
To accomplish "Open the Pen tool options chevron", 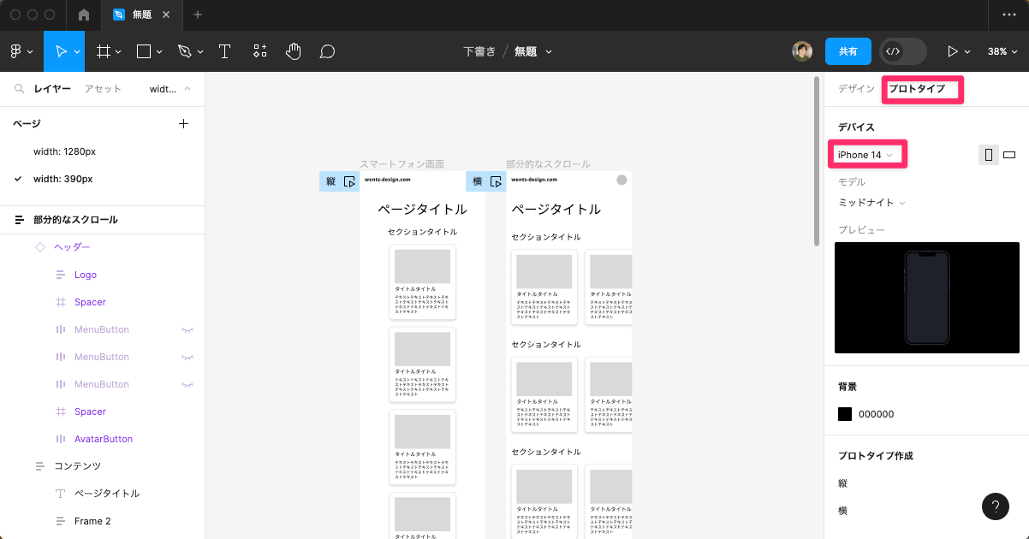I will click(200, 52).
